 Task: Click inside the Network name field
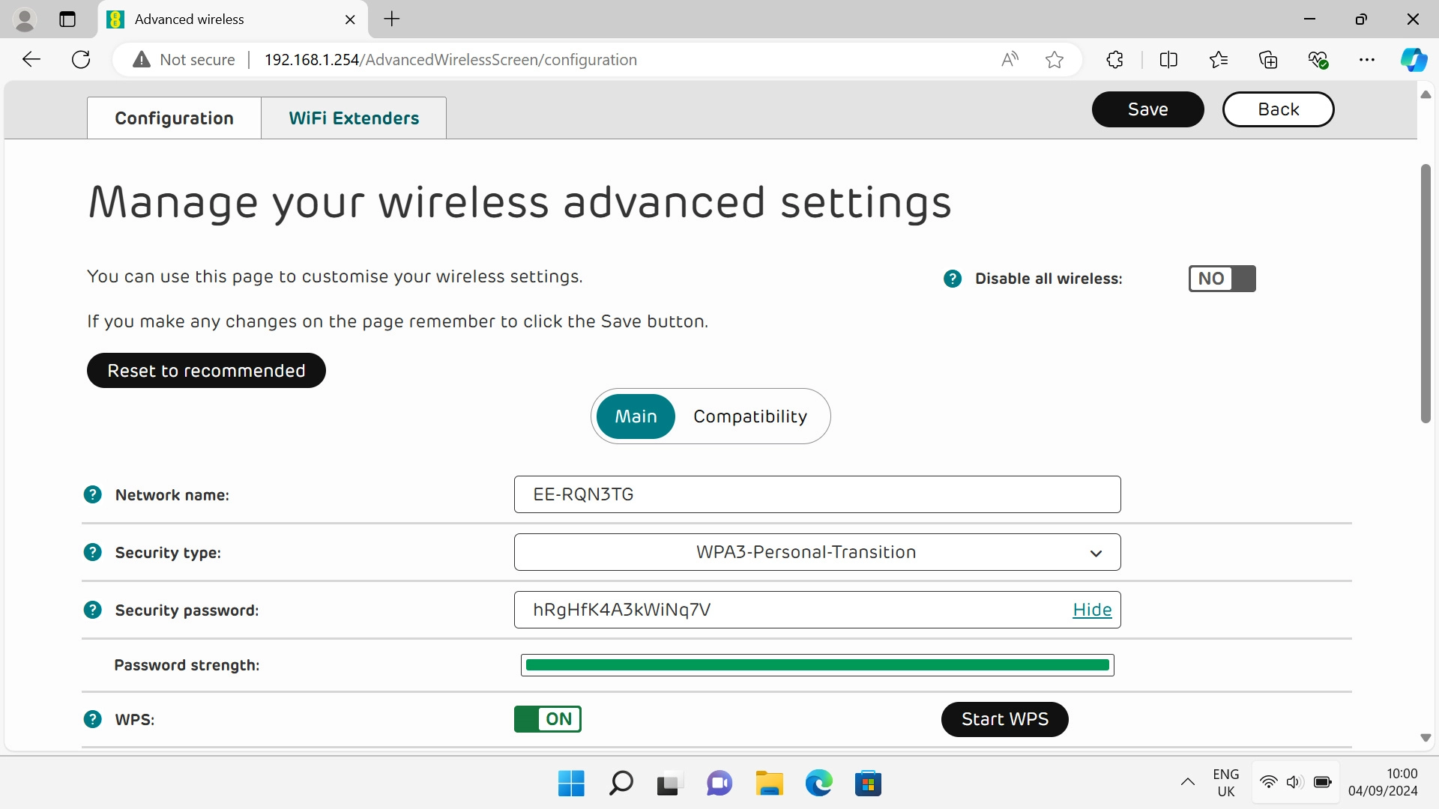click(x=817, y=494)
